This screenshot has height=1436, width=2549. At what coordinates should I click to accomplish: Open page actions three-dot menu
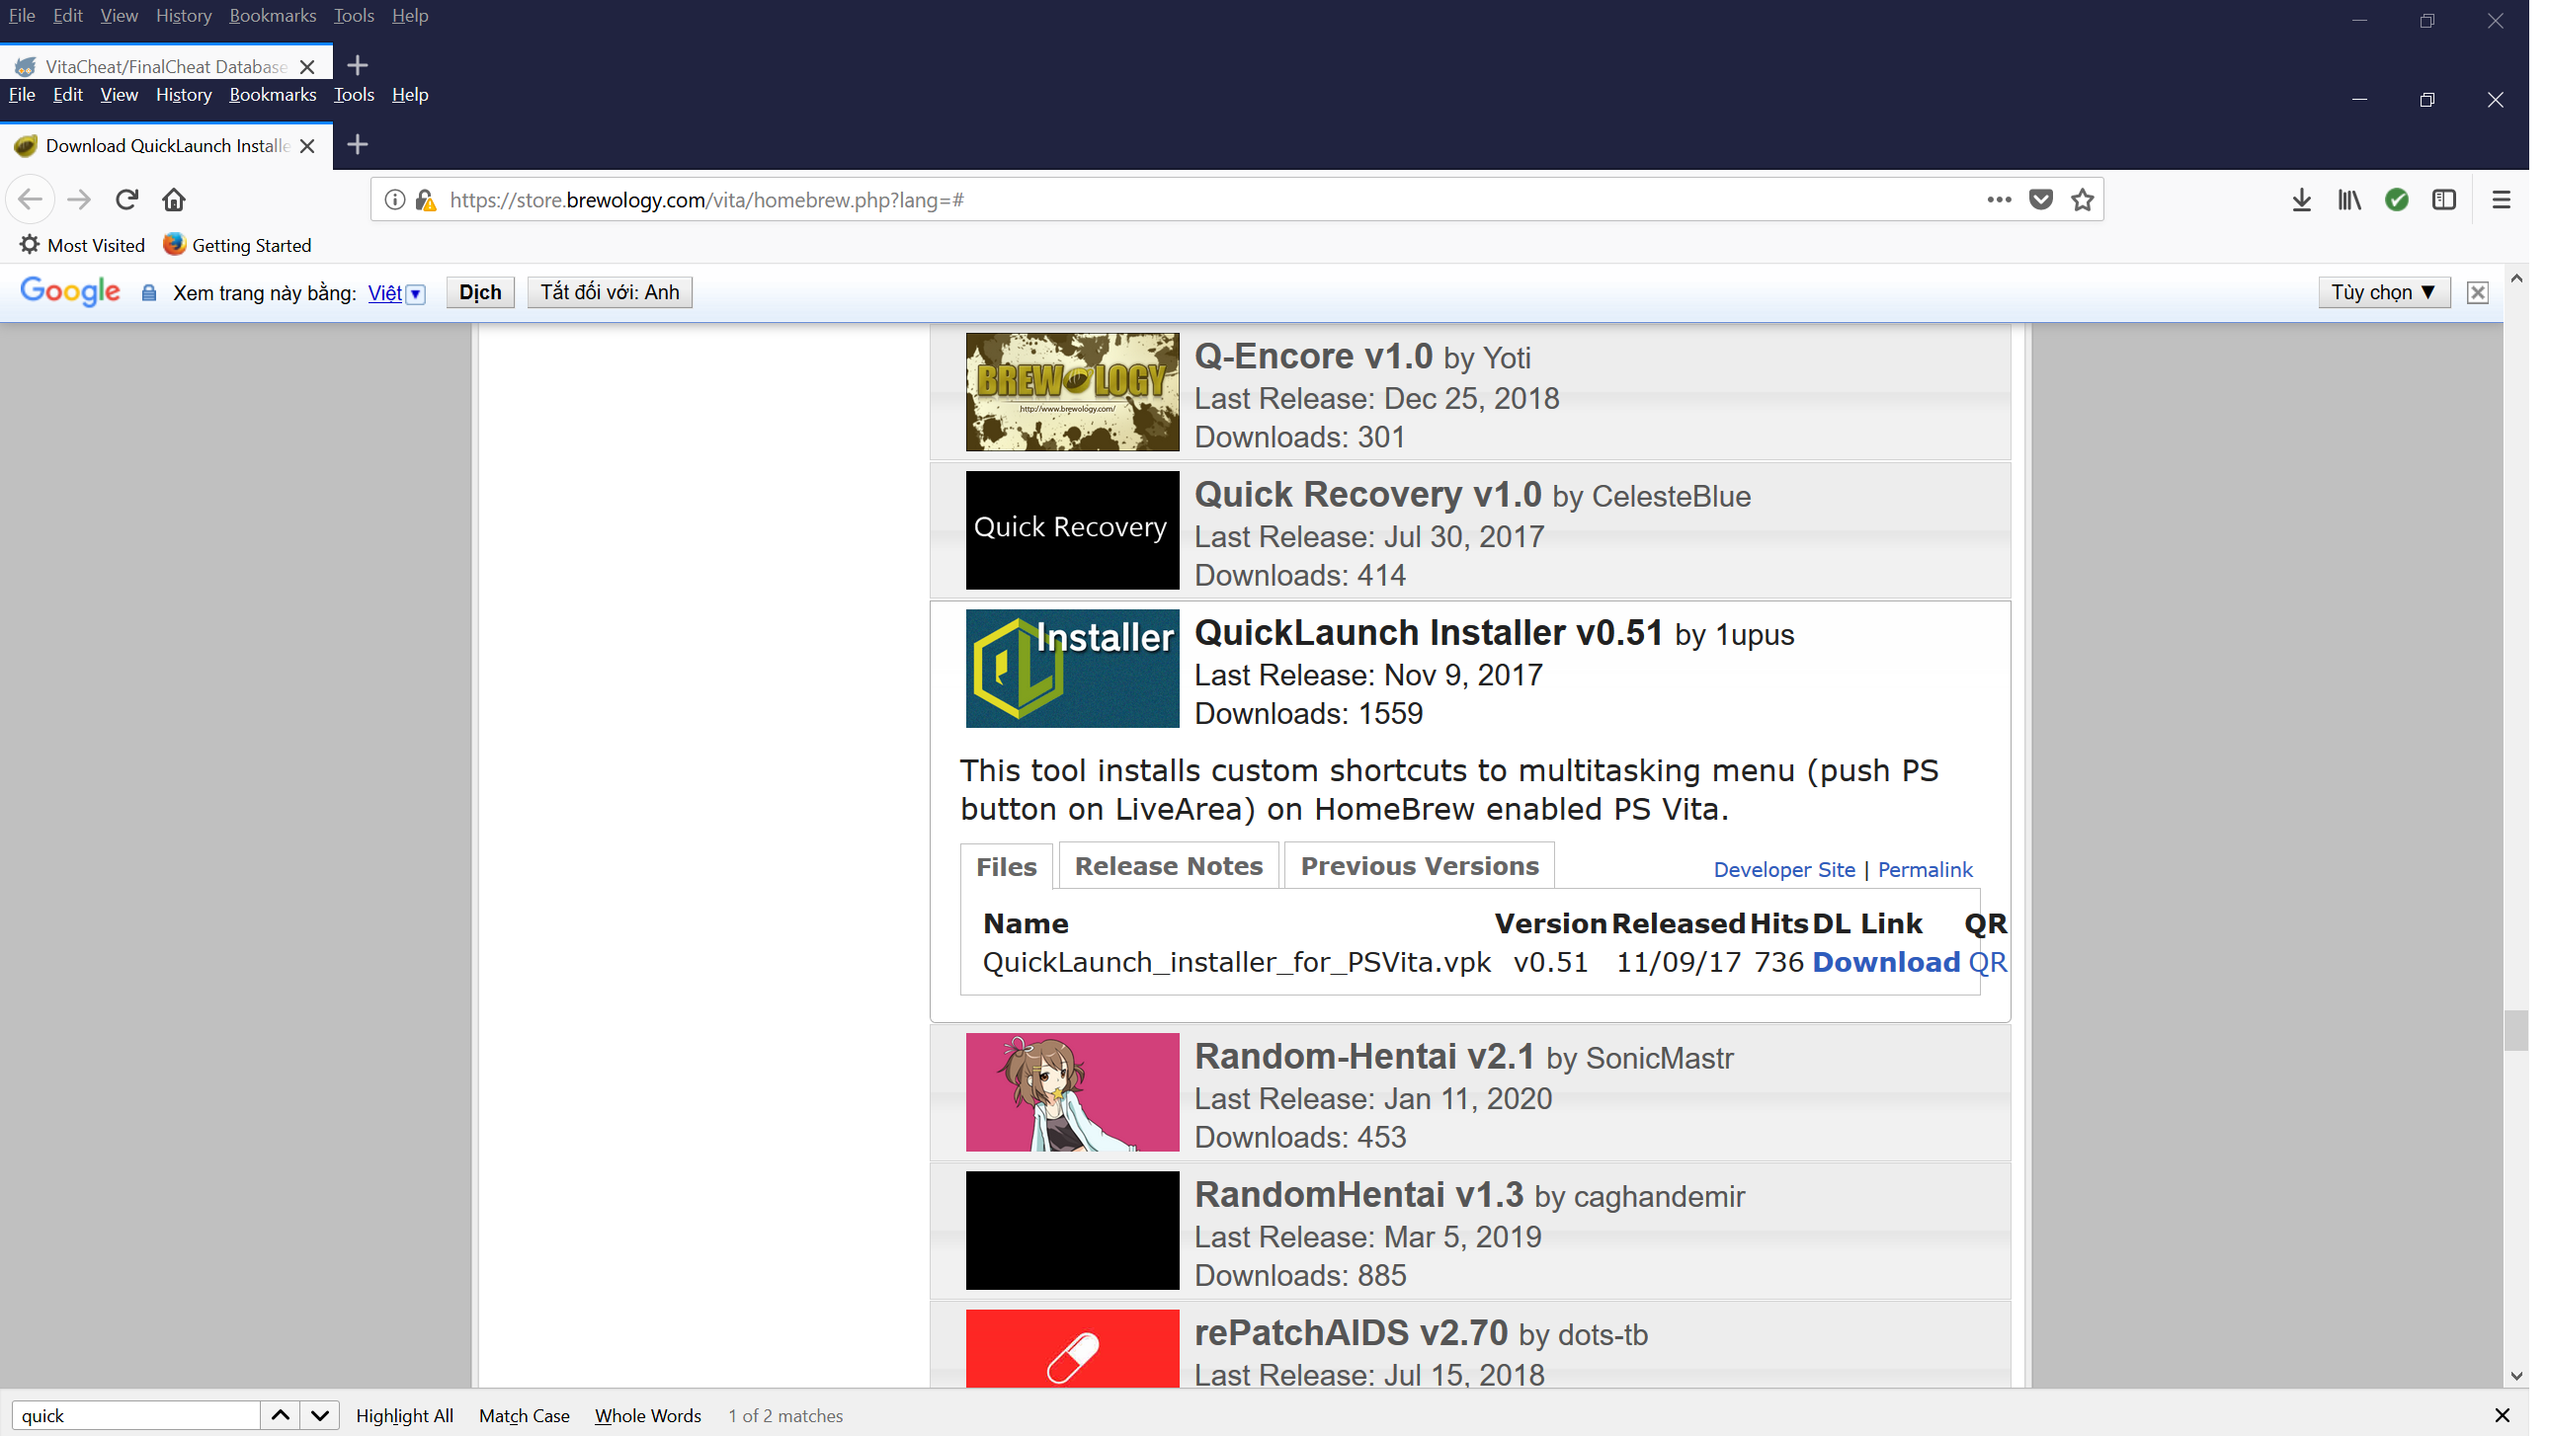1999,199
